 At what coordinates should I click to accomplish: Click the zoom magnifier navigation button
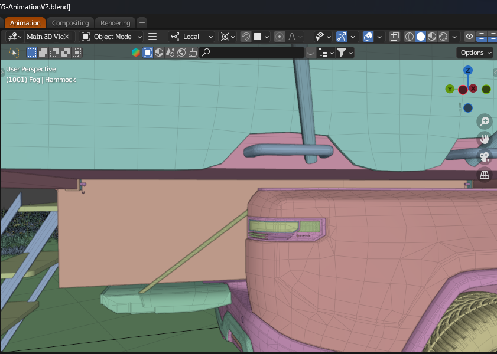click(485, 121)
